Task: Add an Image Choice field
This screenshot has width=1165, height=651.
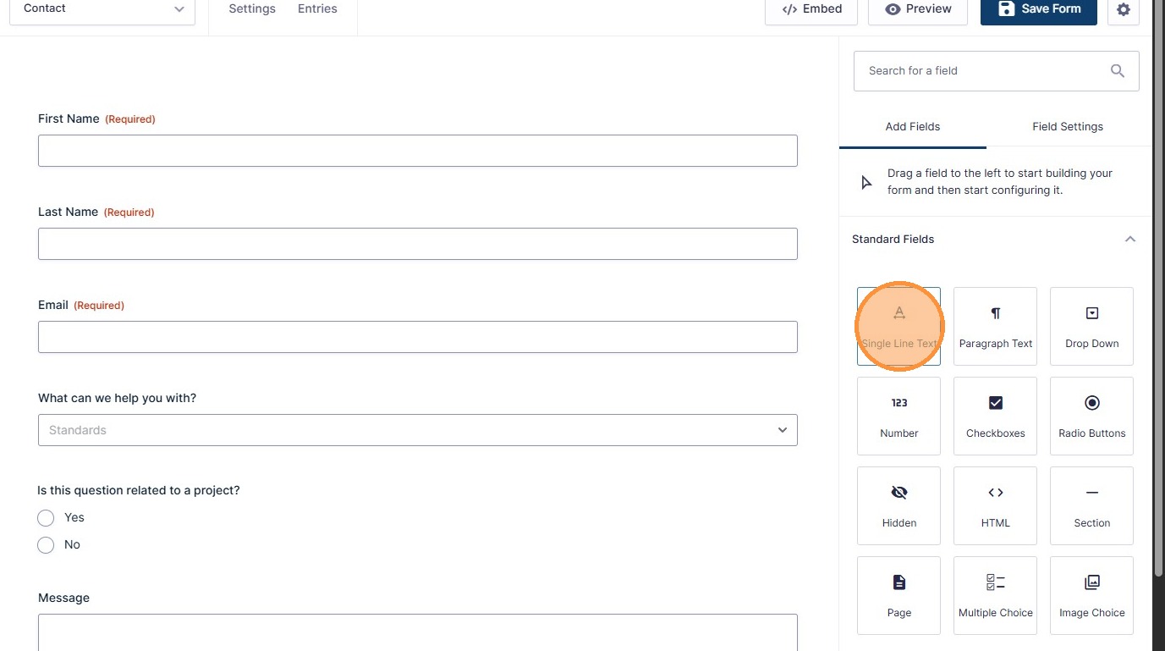Action: coord(1091,595)
